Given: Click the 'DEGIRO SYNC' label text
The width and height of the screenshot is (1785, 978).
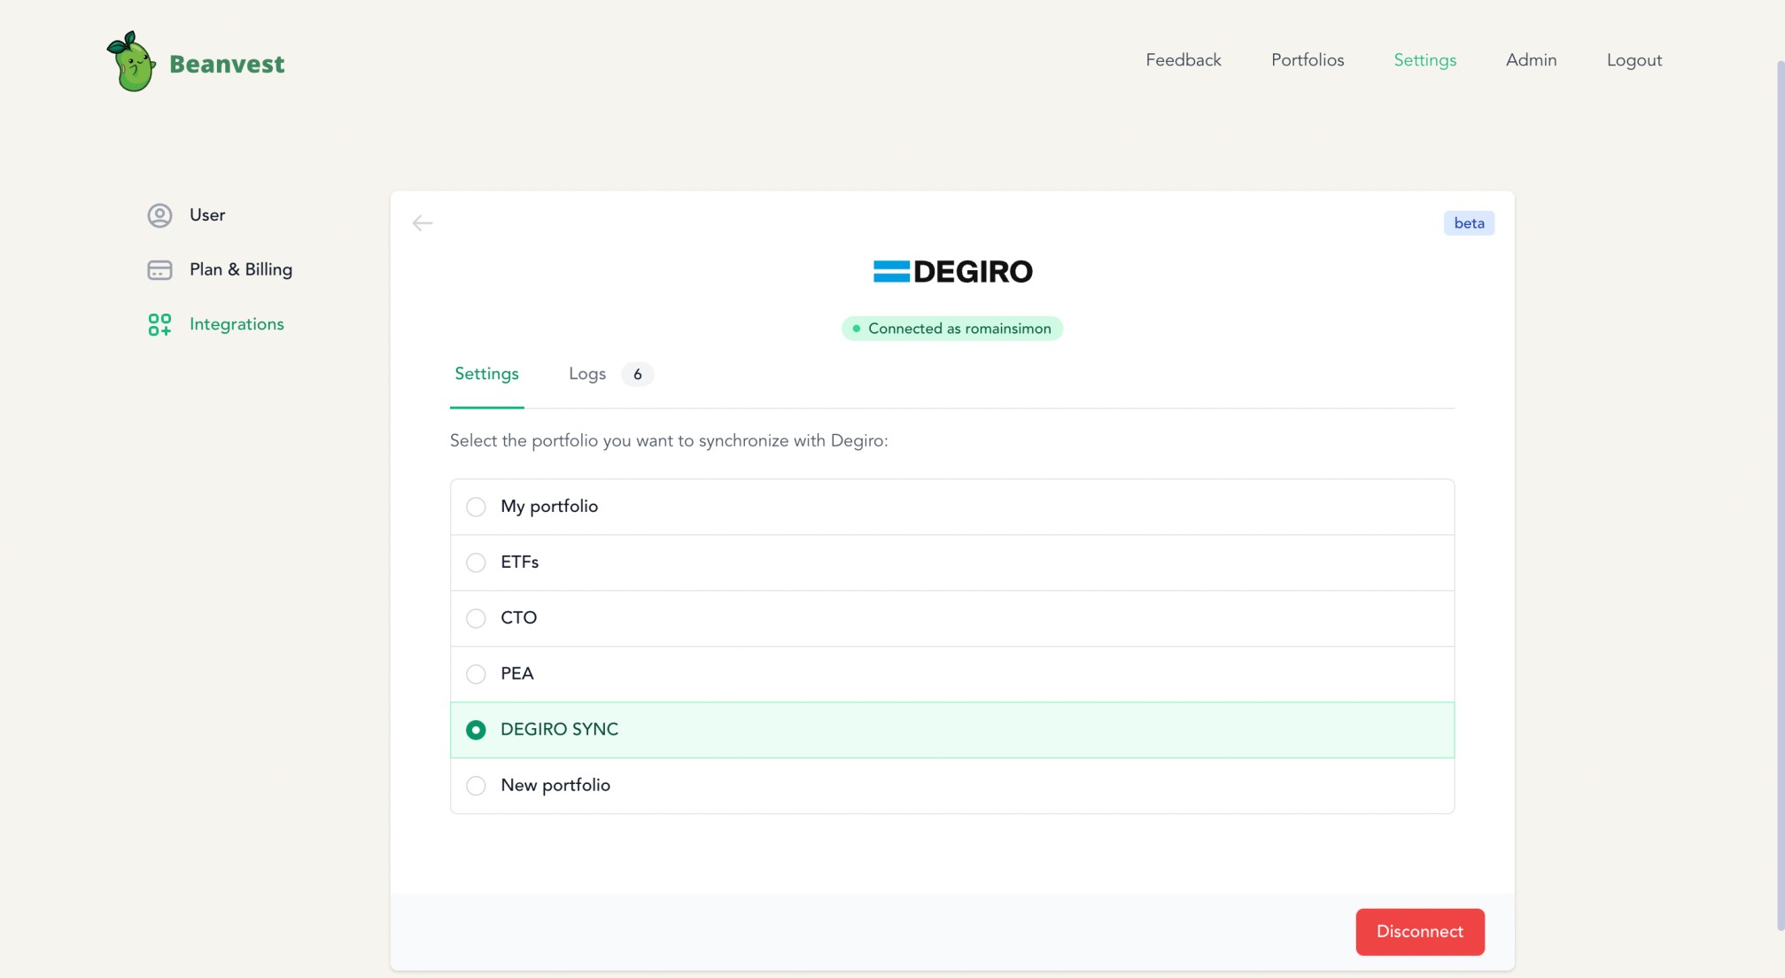Looking at the screenshot, I should click(559, 730).
